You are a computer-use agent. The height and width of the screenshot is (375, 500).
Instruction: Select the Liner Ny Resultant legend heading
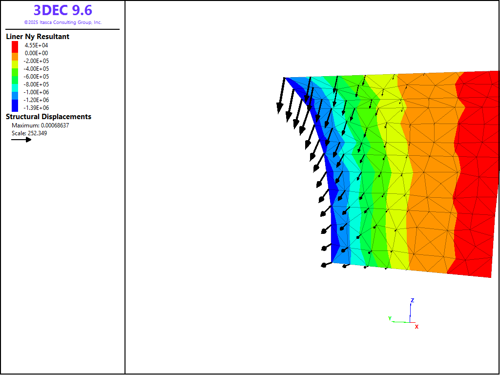pos(38,37)
